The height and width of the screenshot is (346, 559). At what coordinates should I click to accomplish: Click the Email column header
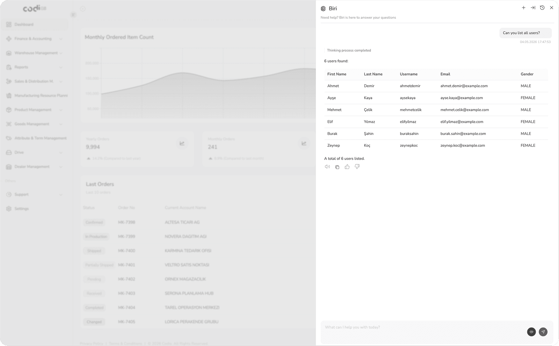point(445,74)
